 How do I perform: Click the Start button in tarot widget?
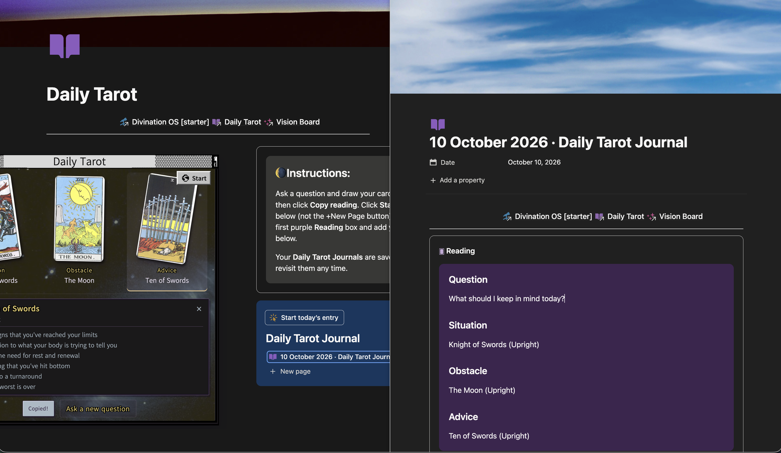(194, 178)
